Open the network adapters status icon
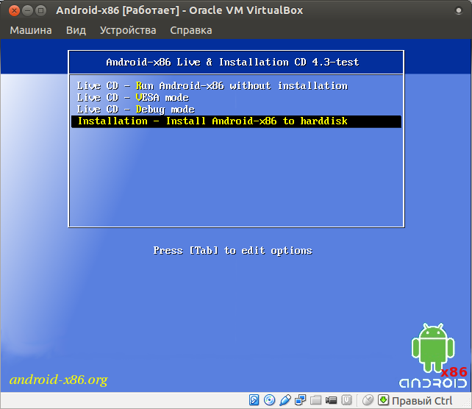472x409 pixels. [301, 401]
